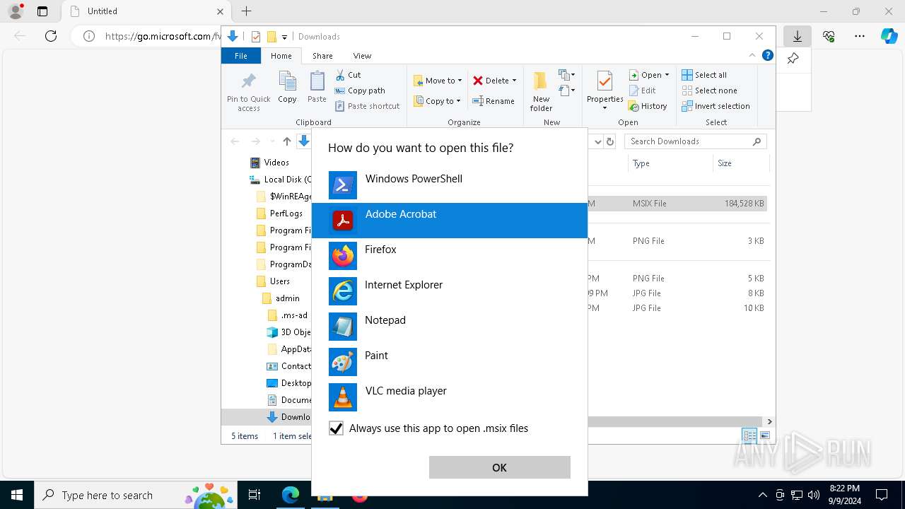905x509 pixels.
Task: Switch to details view layout icon
Action: [749, 435]
